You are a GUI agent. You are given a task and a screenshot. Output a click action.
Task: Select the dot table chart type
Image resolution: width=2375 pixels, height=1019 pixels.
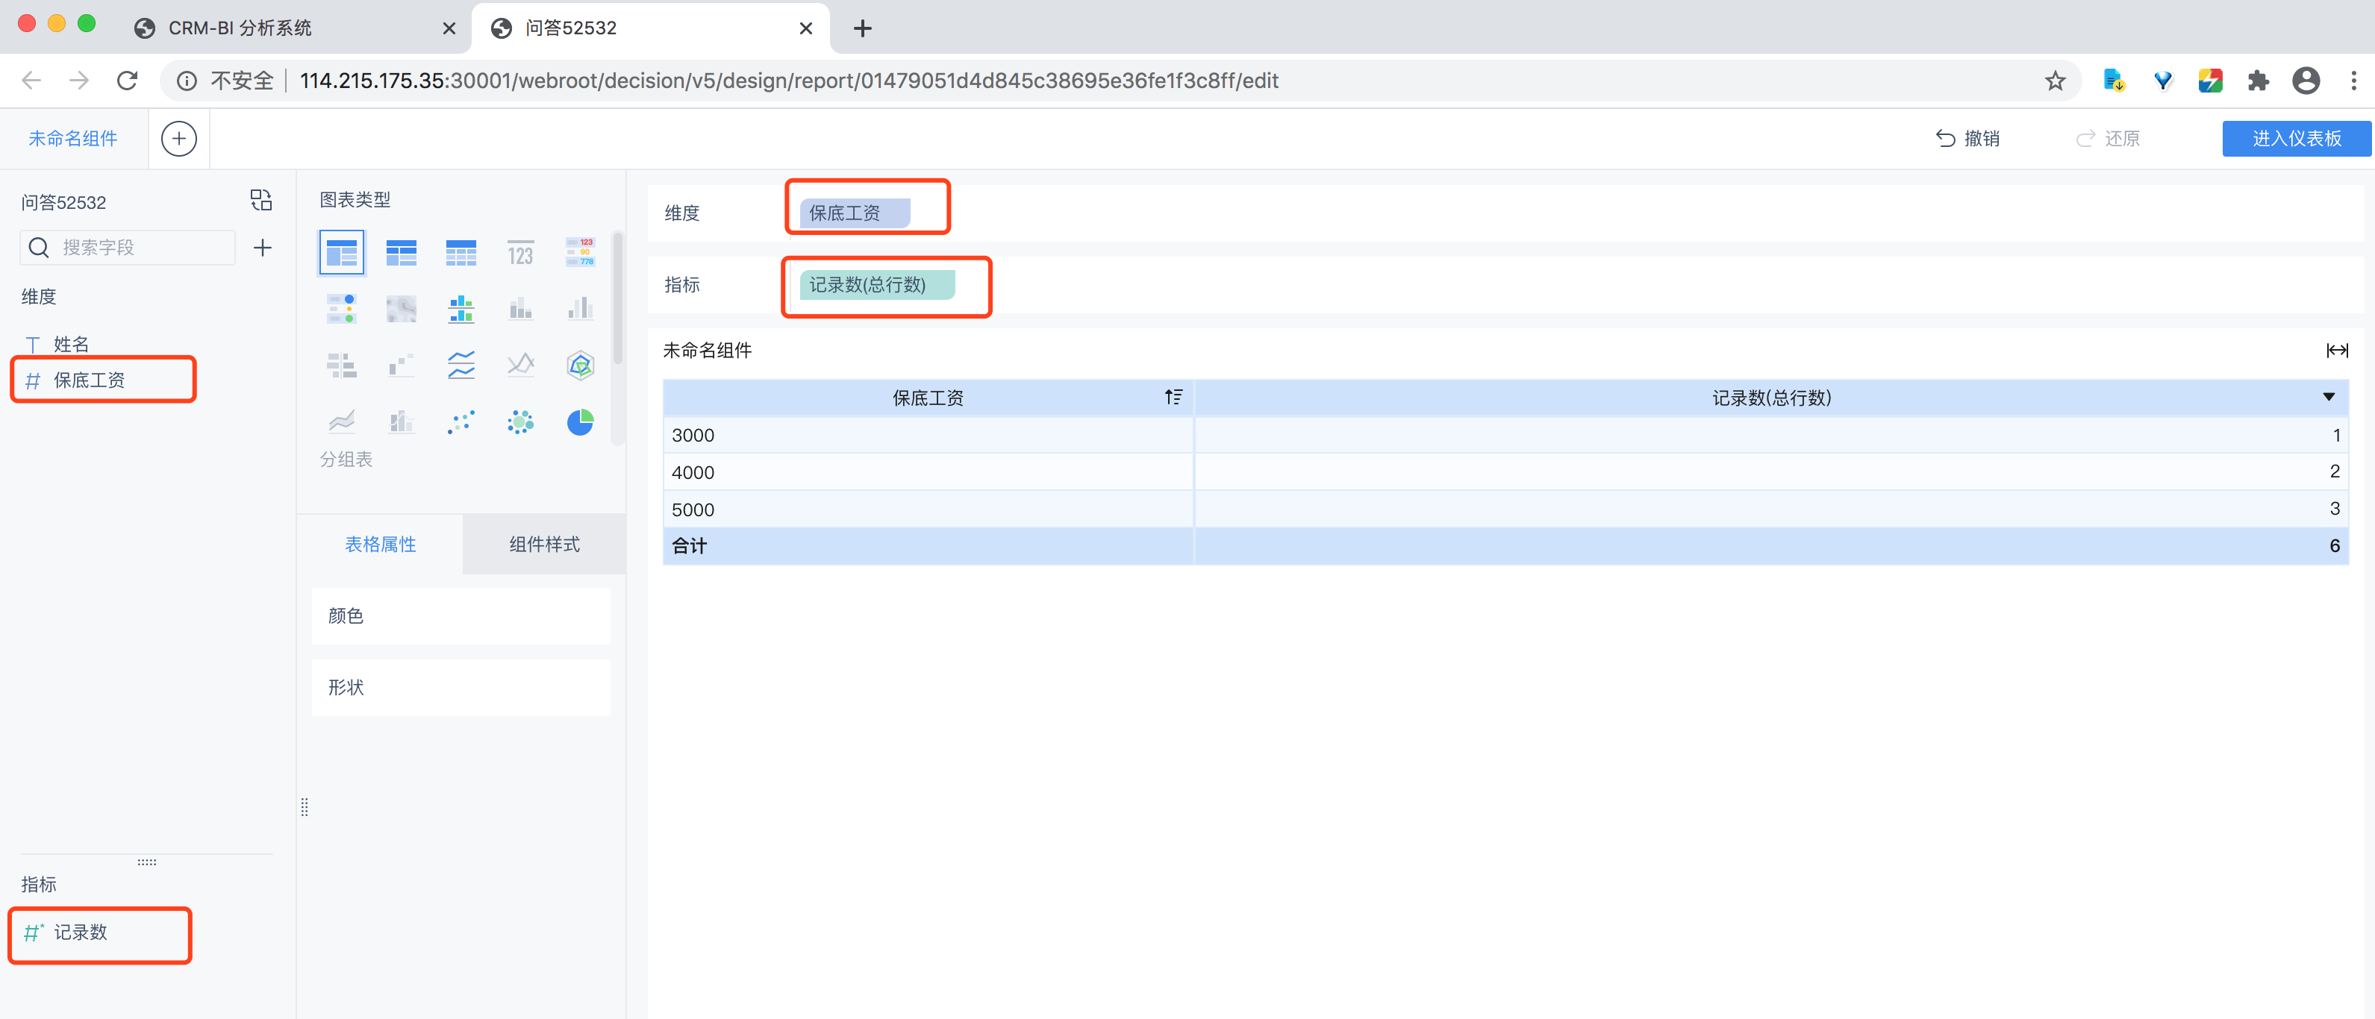[341, 309]
